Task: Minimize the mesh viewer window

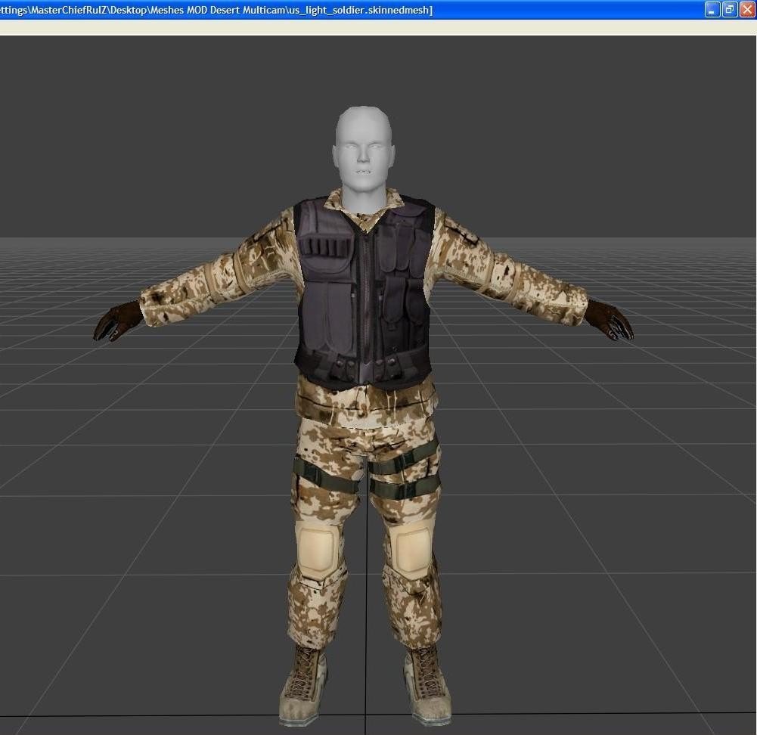Action: [712, 10]
